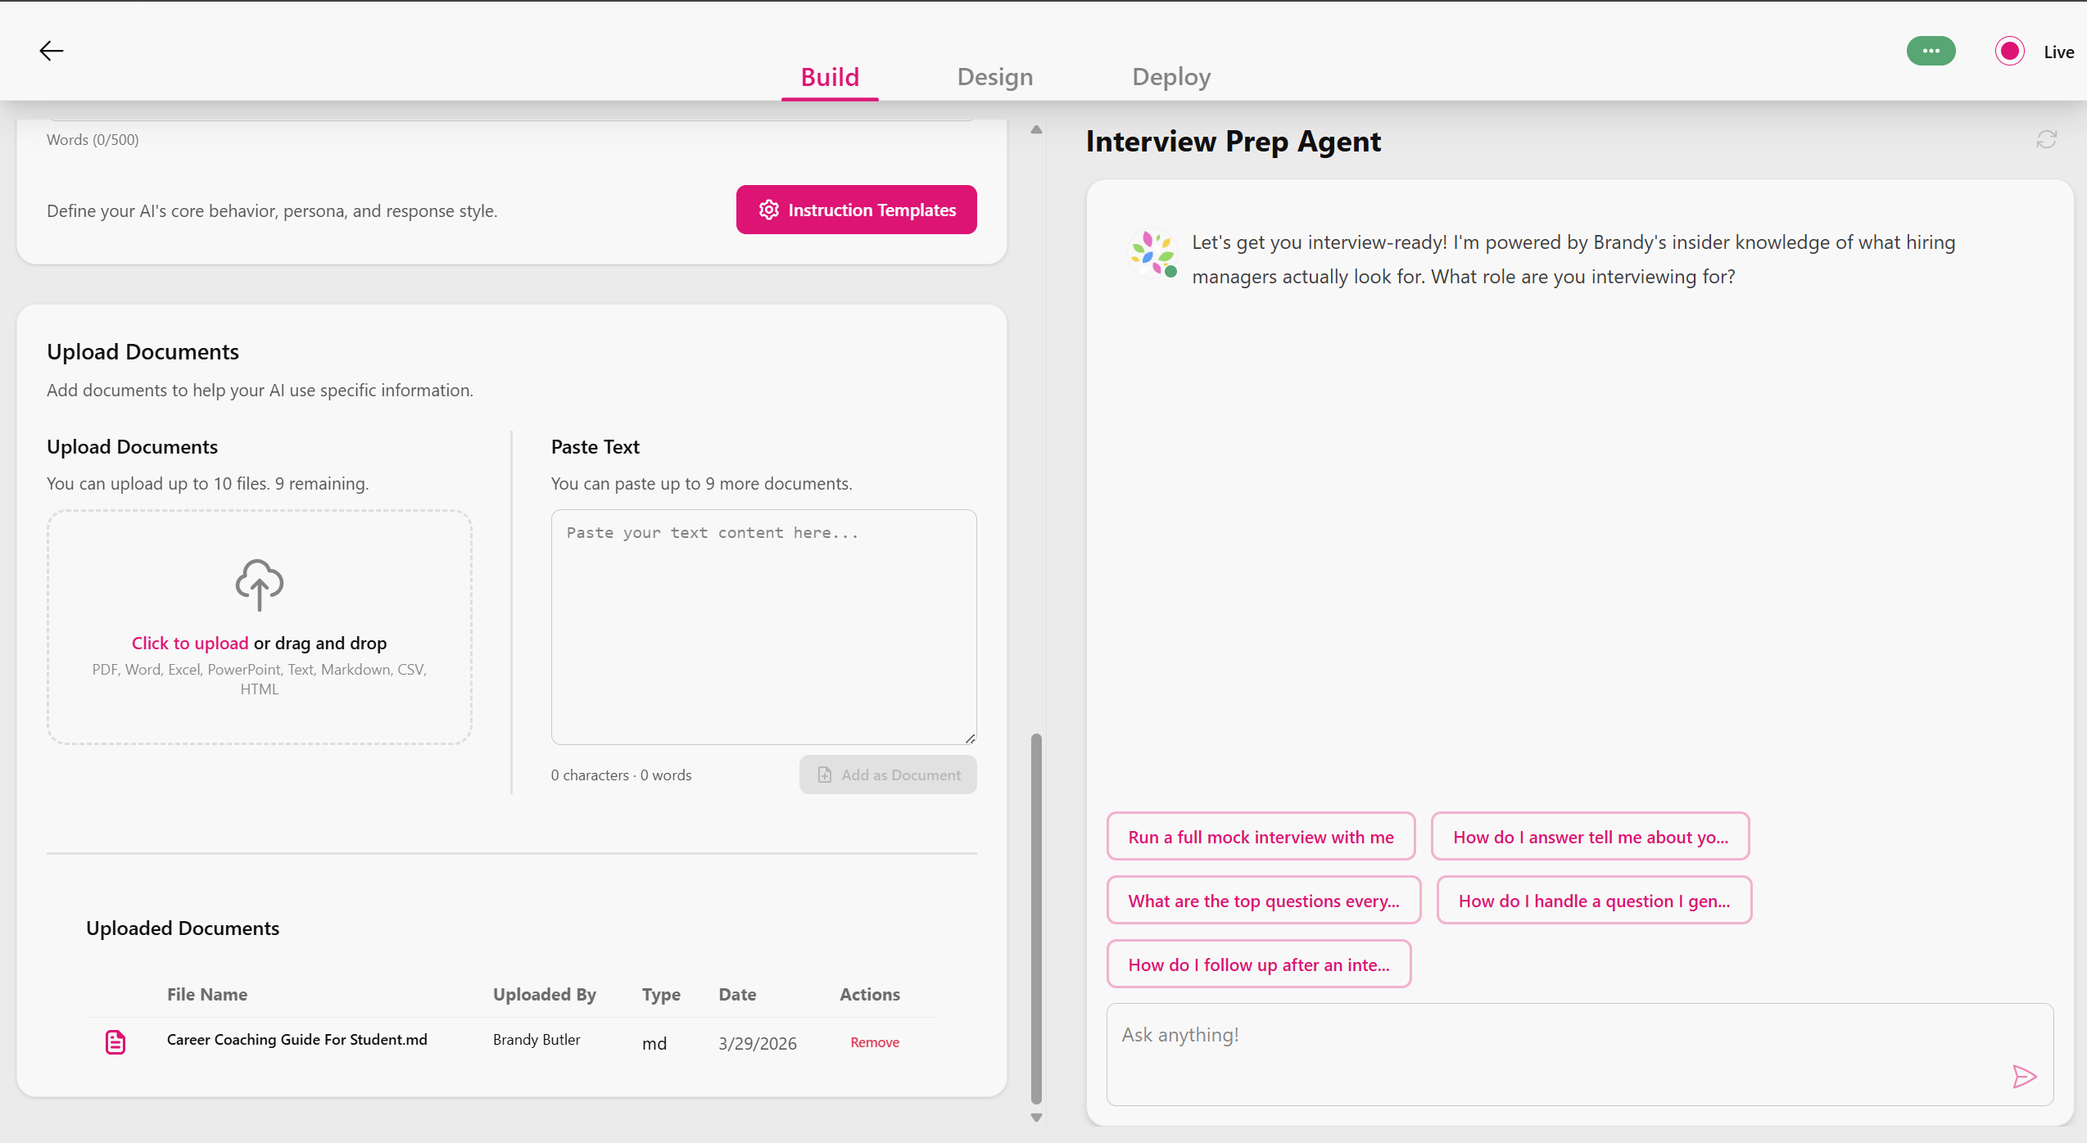
Task: Open the Instruction Templates panel
Action: pyautogui.click(x=856, y=210)
